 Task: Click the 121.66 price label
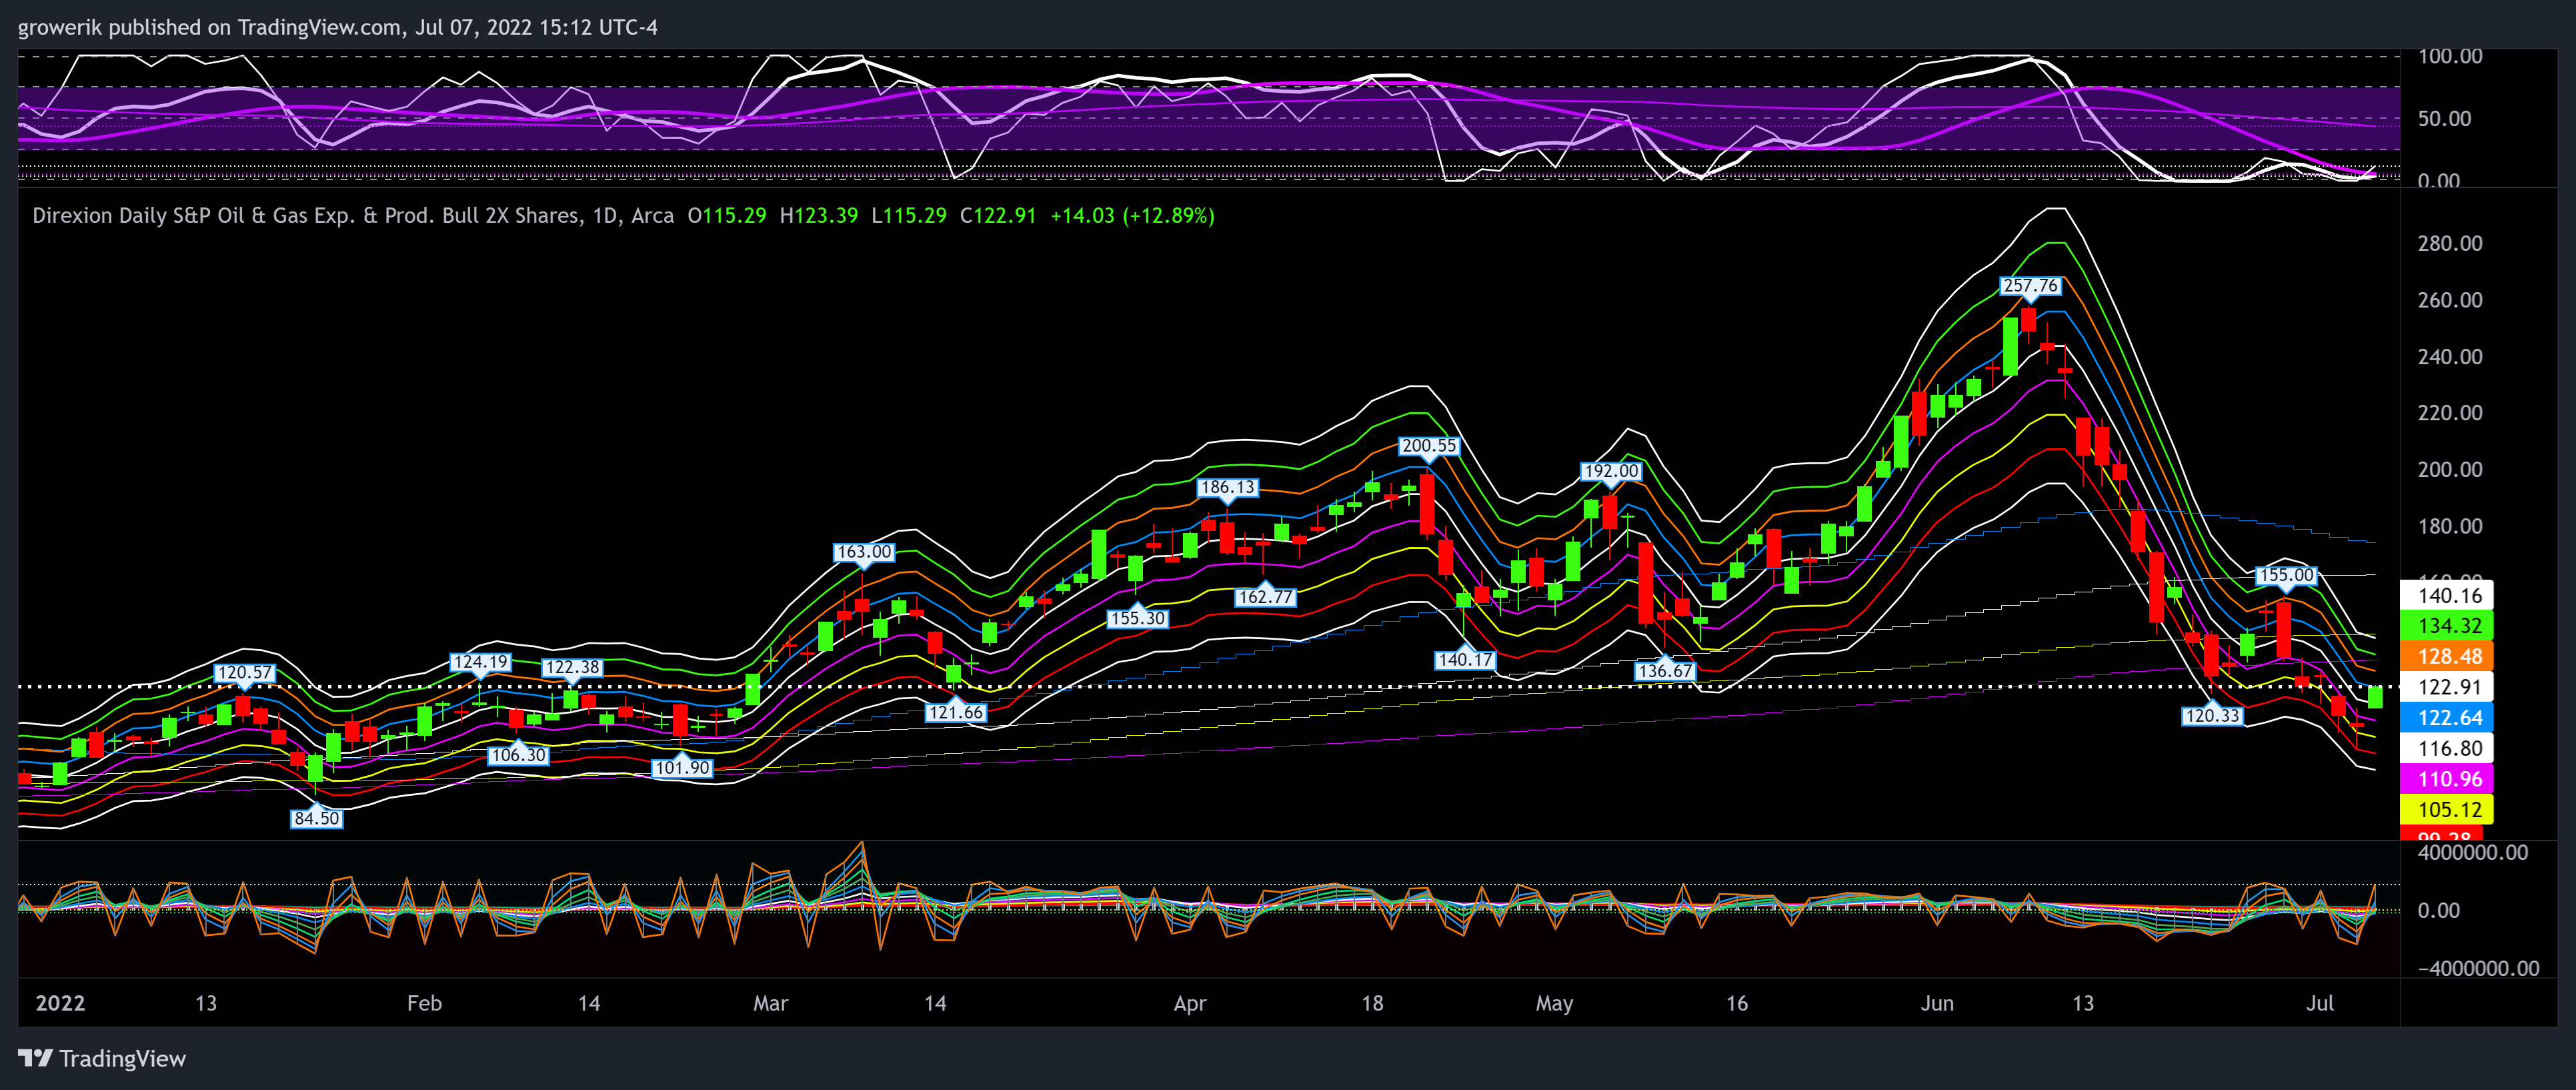coord(955,712)
